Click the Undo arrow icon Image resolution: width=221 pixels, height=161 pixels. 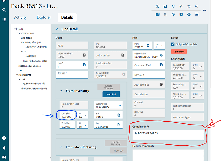pos(189,6)
